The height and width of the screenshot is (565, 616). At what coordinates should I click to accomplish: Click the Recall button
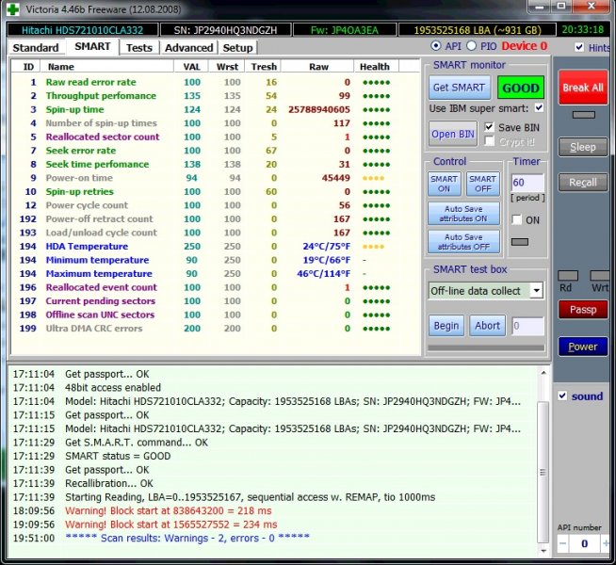582,182
